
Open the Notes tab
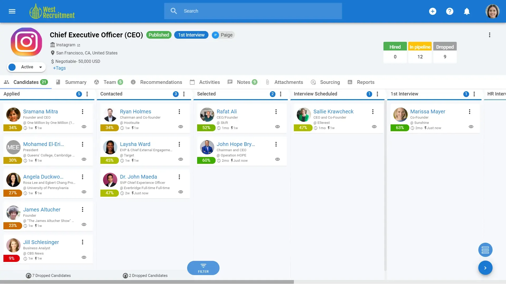tap(243, 82)
